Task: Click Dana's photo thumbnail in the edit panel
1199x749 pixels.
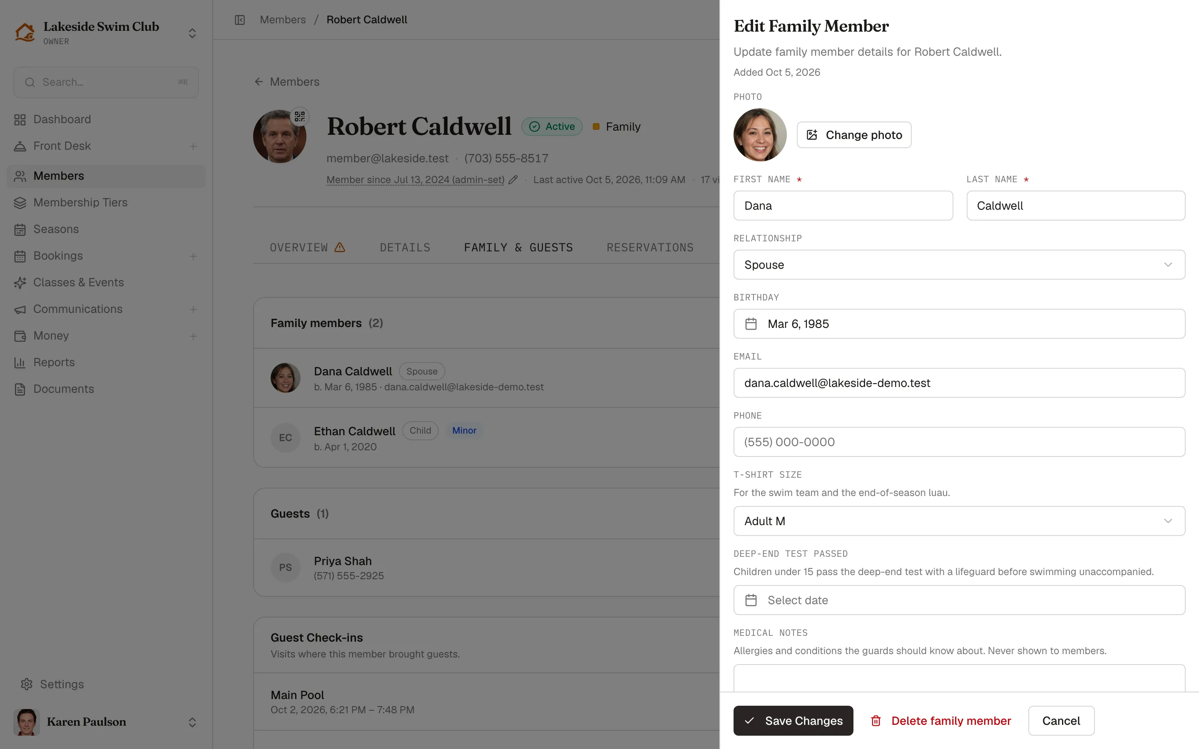Action: [760, 135]
